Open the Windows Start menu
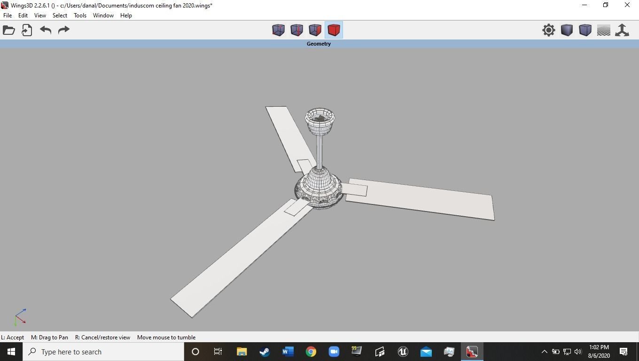The image size is (639, 361). click(x=11, y=352)
